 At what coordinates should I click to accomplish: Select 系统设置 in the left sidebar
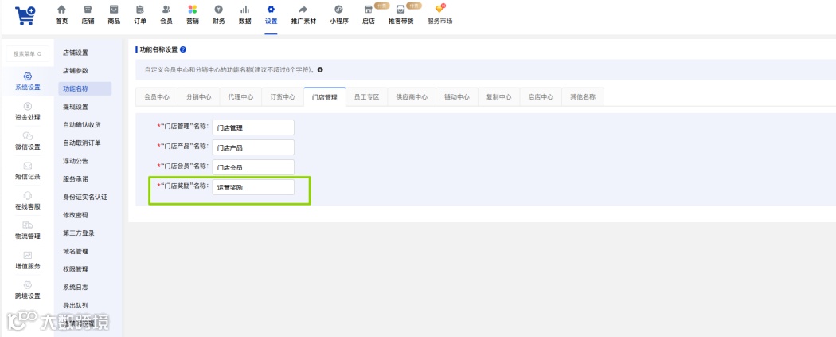[28, 81]
